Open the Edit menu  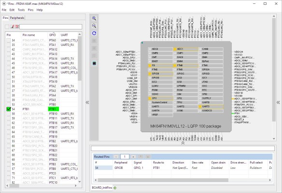click(12, 10)
